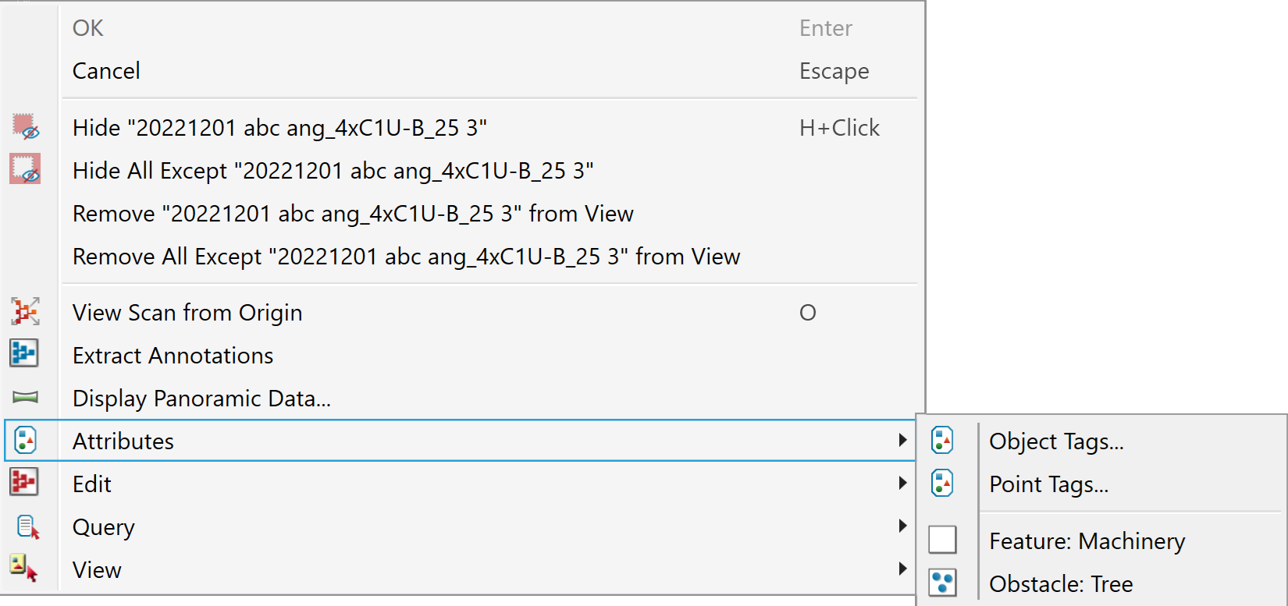Expand the View submenu arrow
This screenshot has width=1288, height=606.
pyautogui.click(x=902, y=569)
